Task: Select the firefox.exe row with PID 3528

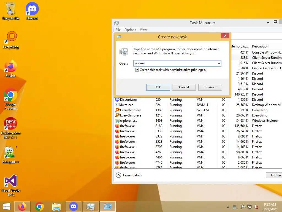Action: (198, 142)
